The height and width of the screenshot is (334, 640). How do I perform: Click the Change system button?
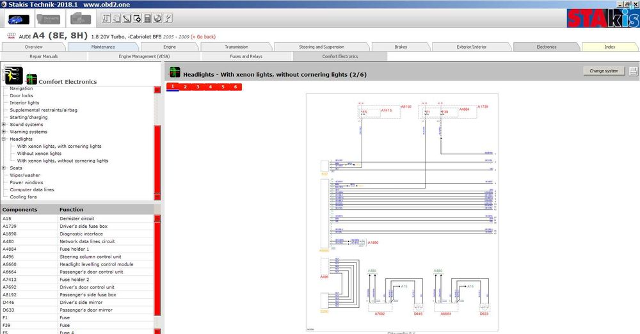[604, 71]
